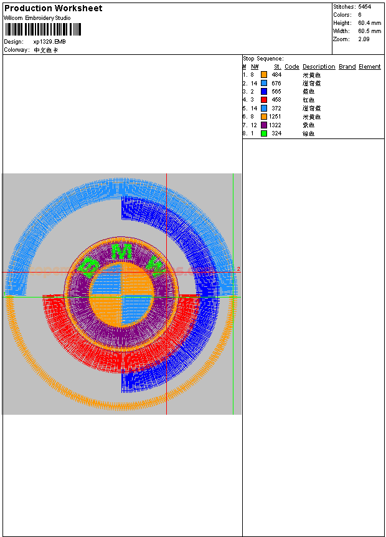
Task: Click the 'Colorway:' label
Action: click(x=17, y=50)
